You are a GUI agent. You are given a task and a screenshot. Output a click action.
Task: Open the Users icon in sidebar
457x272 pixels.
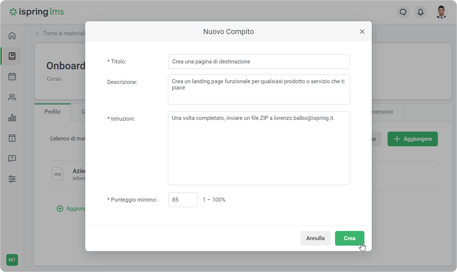tap(12, 97)
